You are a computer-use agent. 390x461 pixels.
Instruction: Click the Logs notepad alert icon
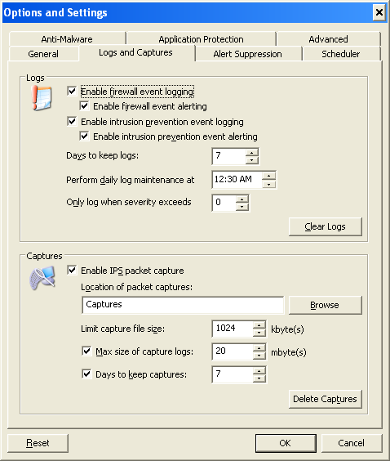(42, 98)
